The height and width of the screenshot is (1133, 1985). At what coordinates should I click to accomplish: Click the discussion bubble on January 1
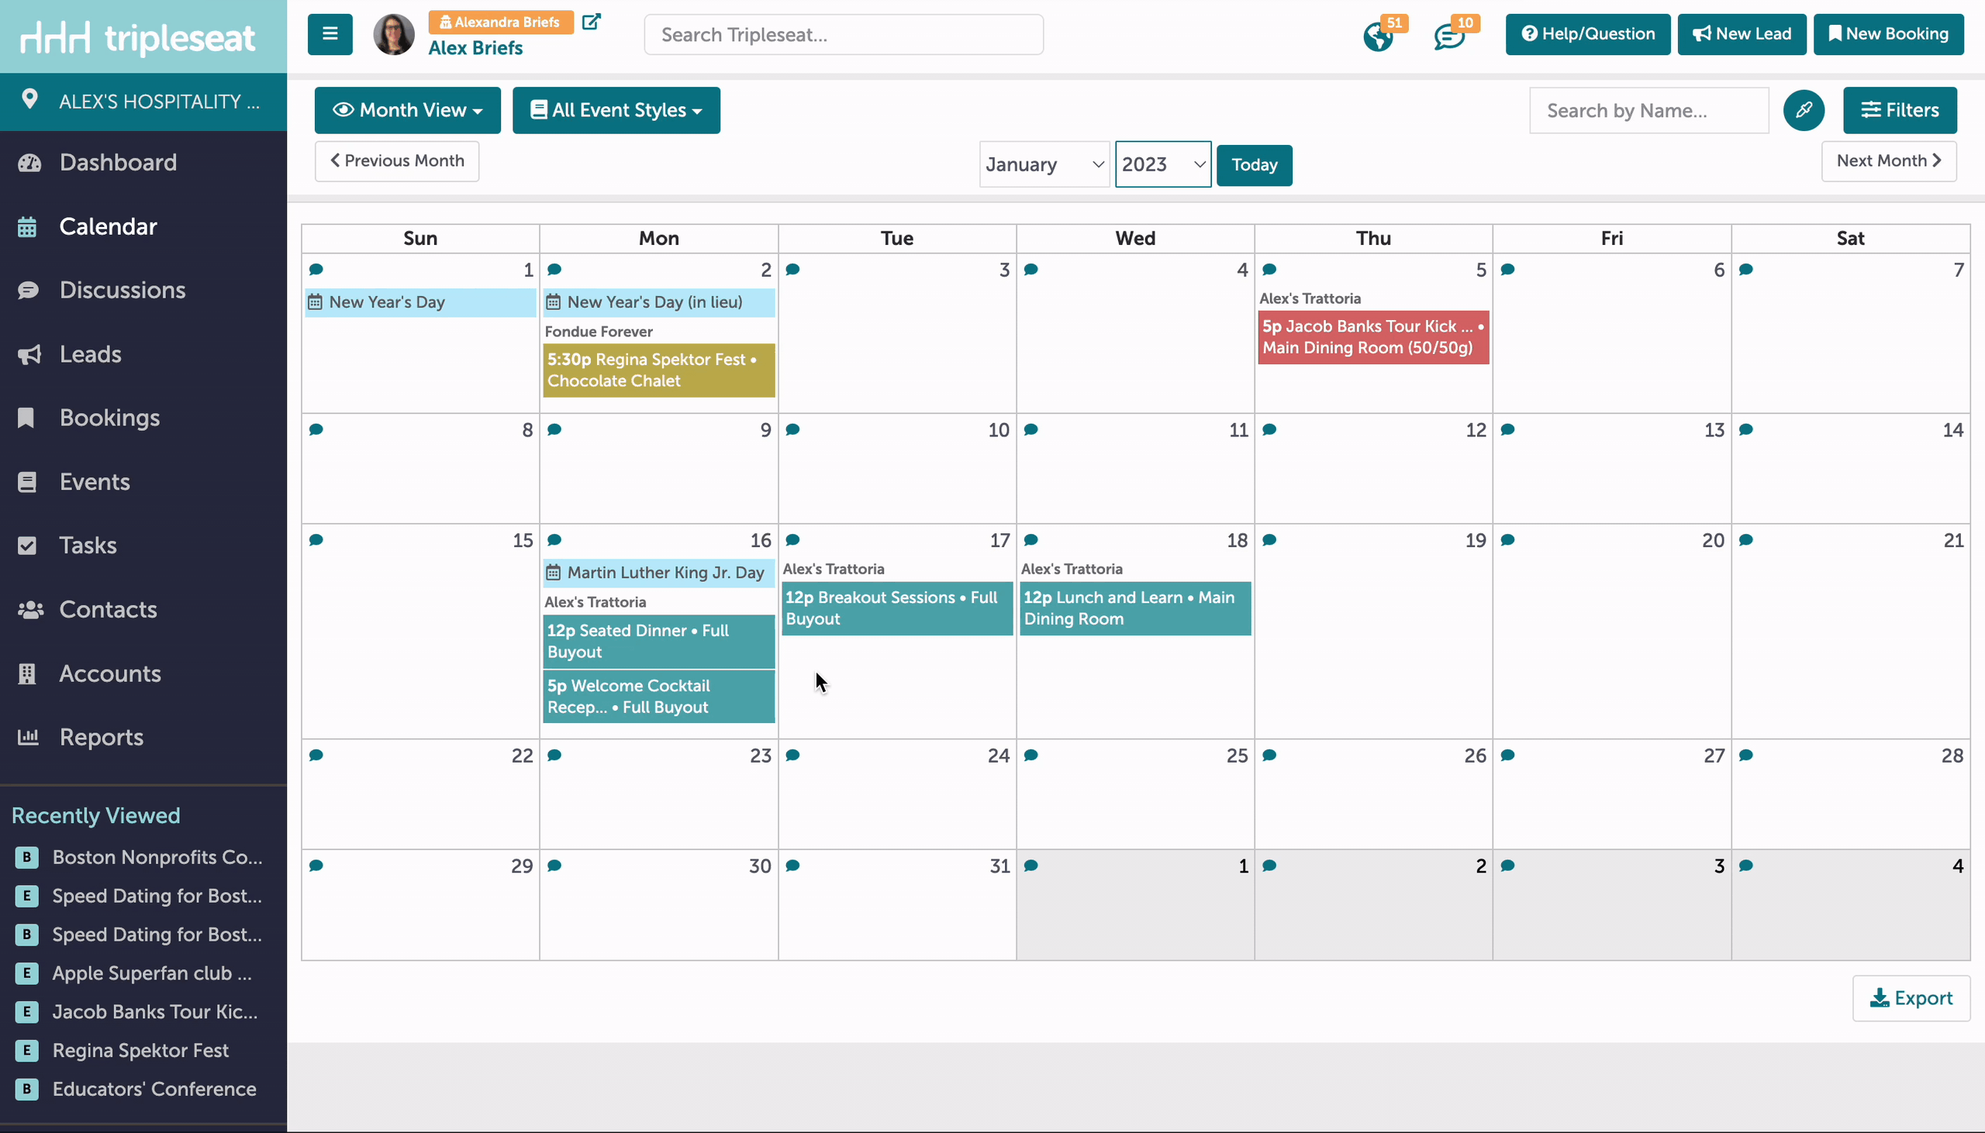tap(316, 269)
